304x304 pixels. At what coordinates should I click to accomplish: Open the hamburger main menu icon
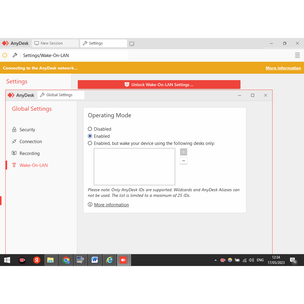(x=297, y=55)
